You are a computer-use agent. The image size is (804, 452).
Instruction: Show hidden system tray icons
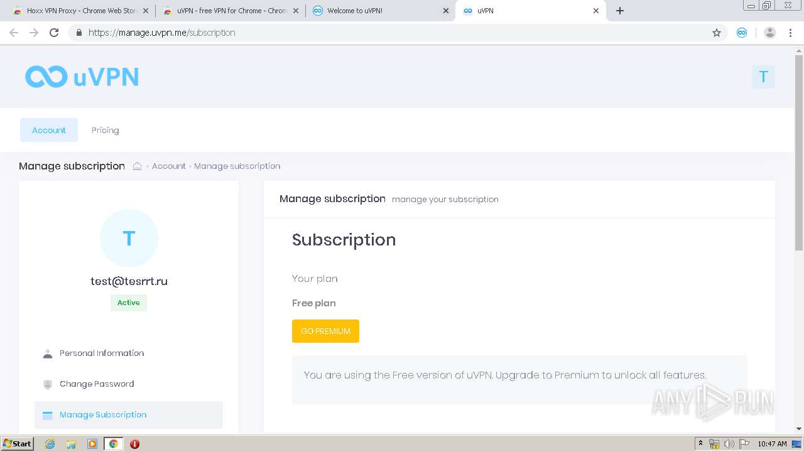click(701, 444)
